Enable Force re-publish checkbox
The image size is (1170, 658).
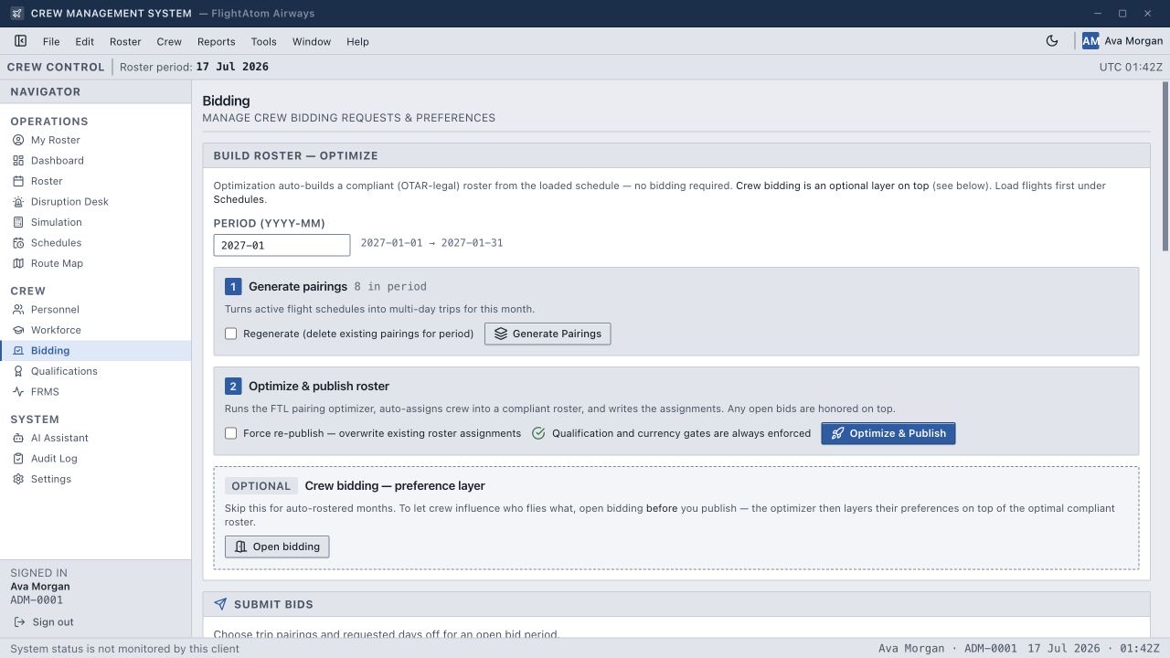coord(231,433)
